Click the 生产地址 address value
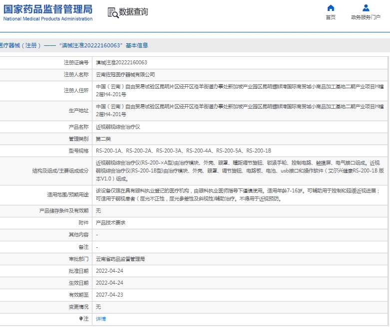The height and width of the screenshot is (330, 390). (240, 111)
